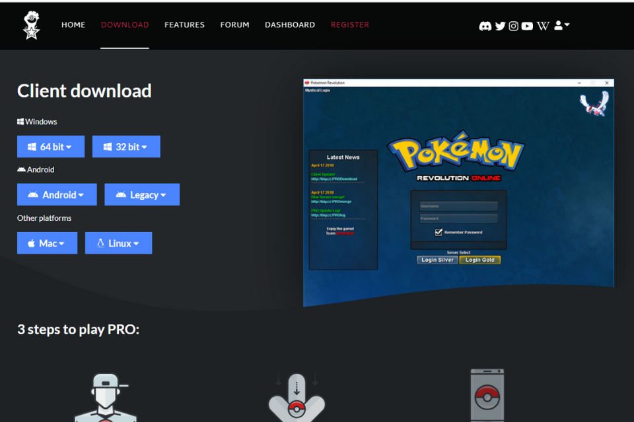Image resolution: width=634 pixels, height=422 pixels.
Task: Click the PROlog link in Latest News
Action: 328,215
